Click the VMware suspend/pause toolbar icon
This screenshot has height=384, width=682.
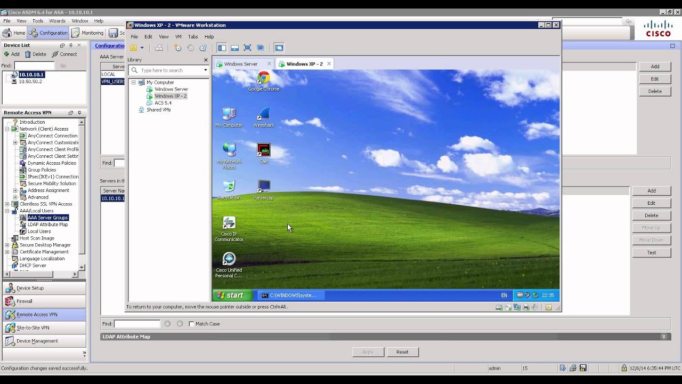[133, 48]
